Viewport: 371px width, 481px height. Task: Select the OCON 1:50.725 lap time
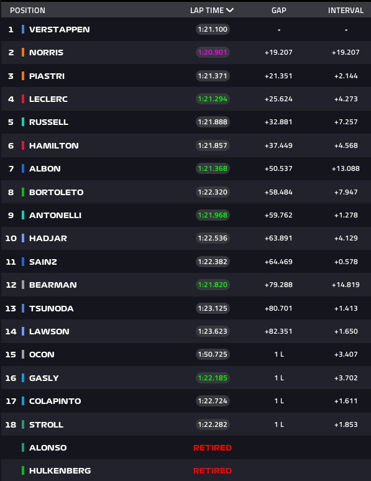(x=213, y=354)
